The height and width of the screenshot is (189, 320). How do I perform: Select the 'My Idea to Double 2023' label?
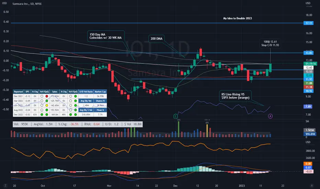coord(237,18)
